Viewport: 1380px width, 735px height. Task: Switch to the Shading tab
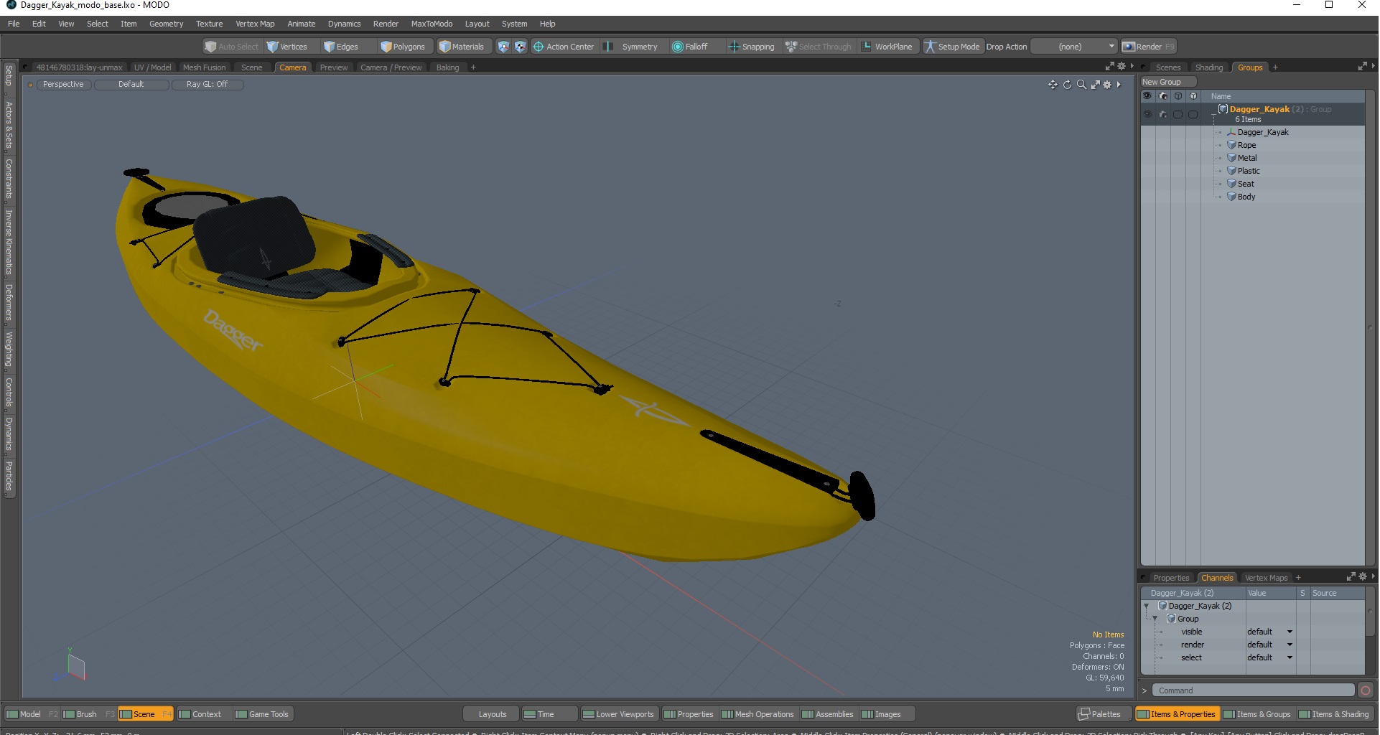[1208, 67]
